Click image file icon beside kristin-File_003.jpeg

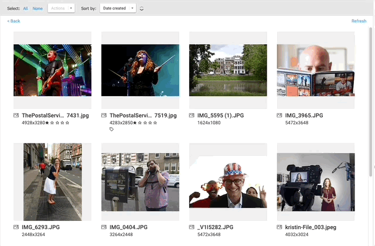click(279, 227)
